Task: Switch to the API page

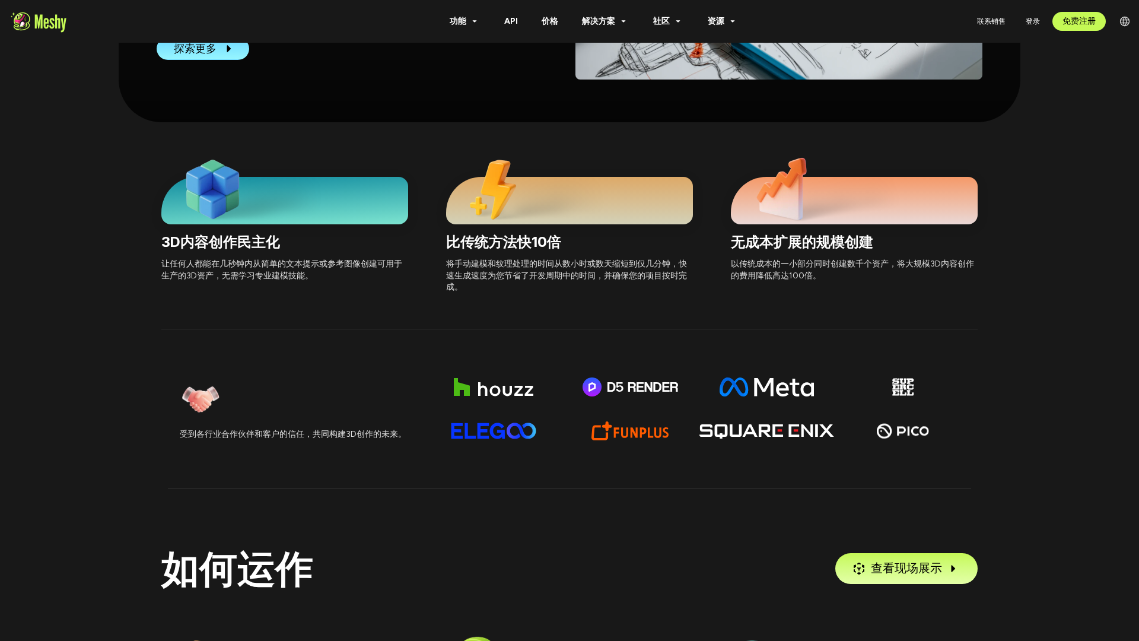Action: point(511,21)
